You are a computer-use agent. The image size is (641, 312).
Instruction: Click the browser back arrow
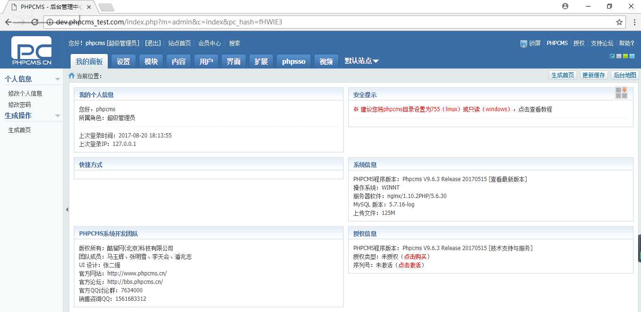[8, 22]
